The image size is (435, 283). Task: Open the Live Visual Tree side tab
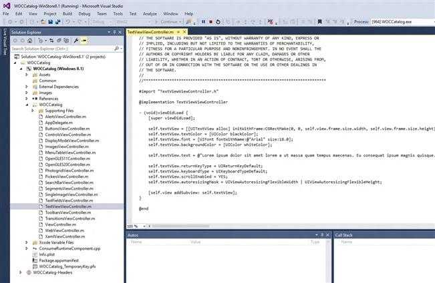pyautogui.click(x=5, y=42)
